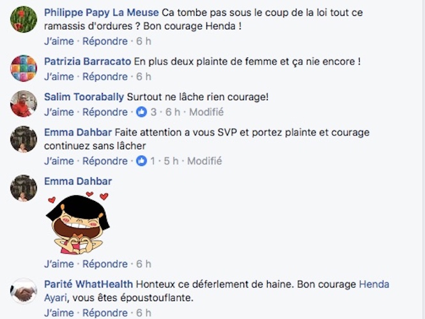
Task: Click Salim Toorabally's profile avatar
Action: (24, 103)
